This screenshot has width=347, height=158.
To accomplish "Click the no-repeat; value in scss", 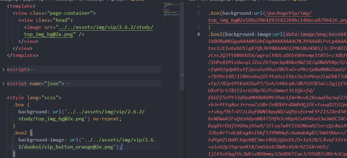I will point(107,119).
